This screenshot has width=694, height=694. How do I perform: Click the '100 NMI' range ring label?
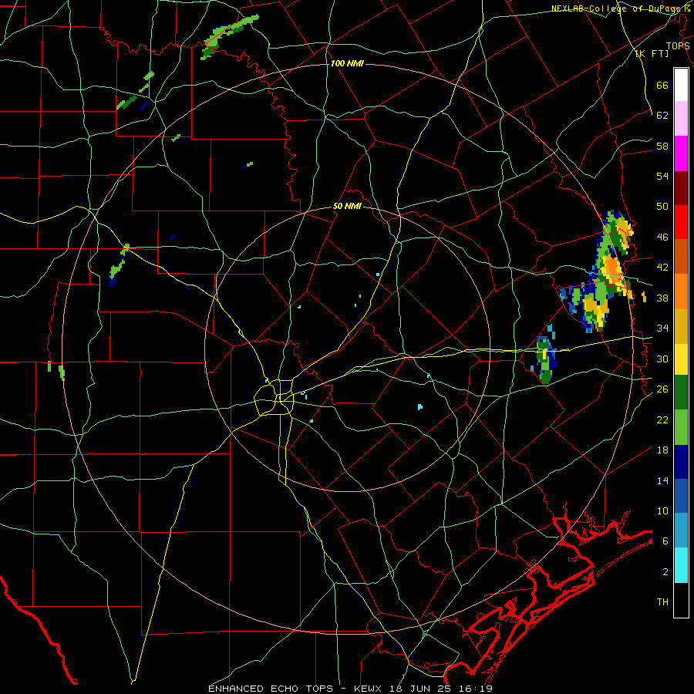347,64
